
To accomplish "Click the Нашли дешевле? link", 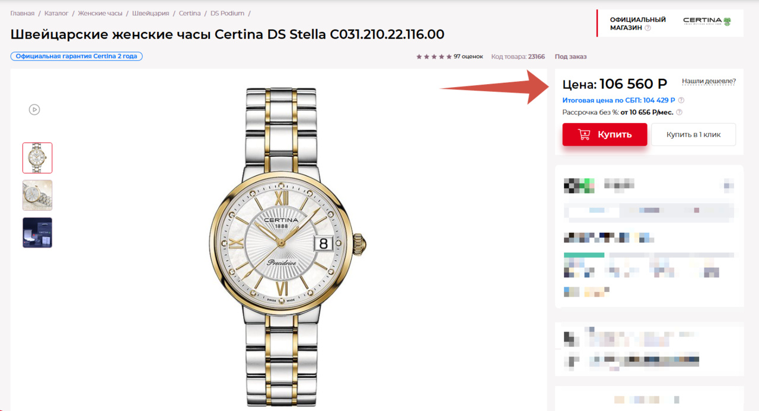I will pos(709,81).
